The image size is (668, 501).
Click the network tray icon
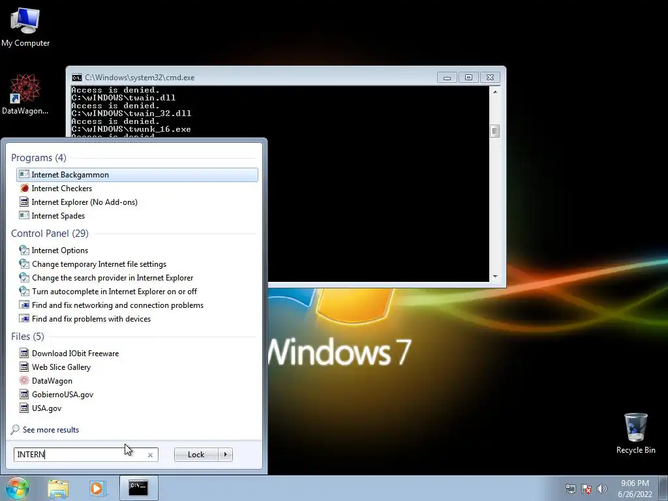tap(570, 489)
